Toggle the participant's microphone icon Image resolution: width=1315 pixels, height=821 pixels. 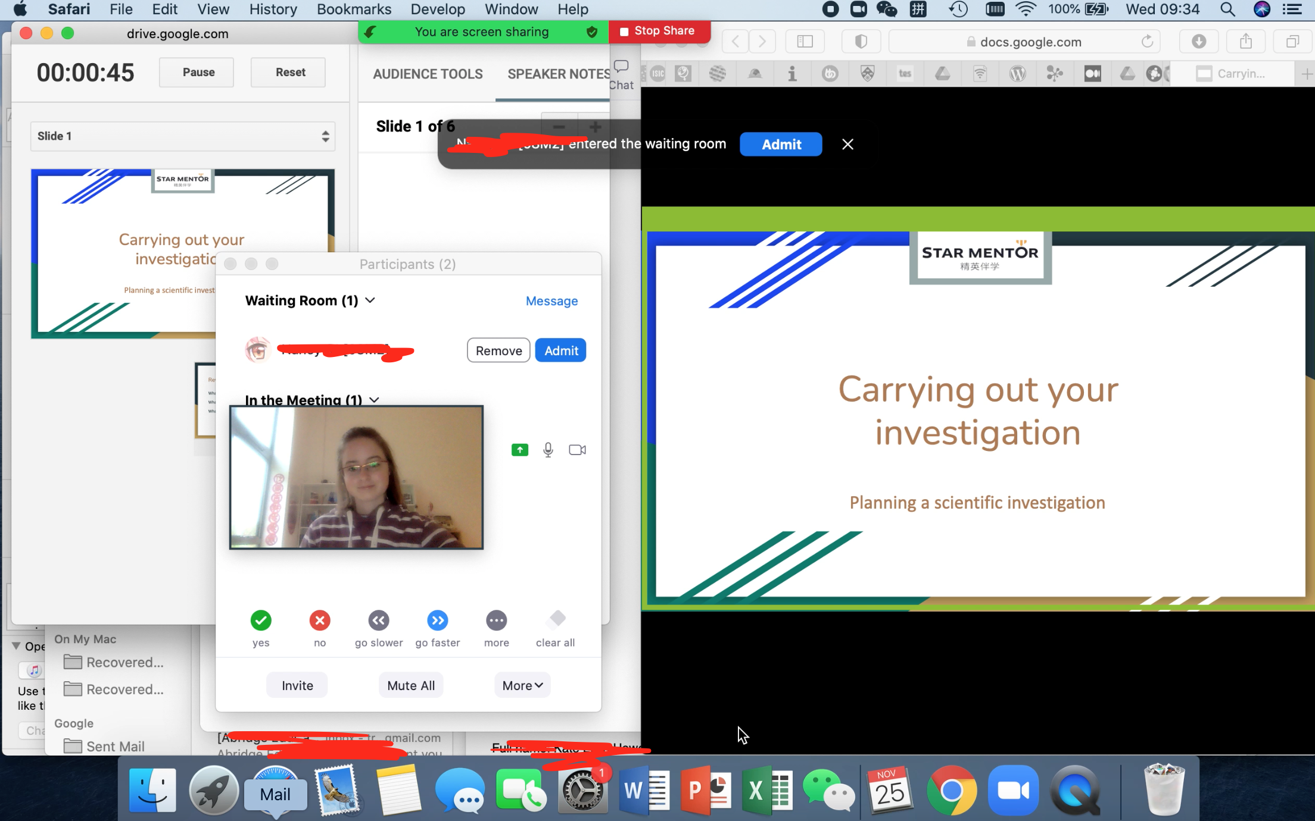pos(548,450)
